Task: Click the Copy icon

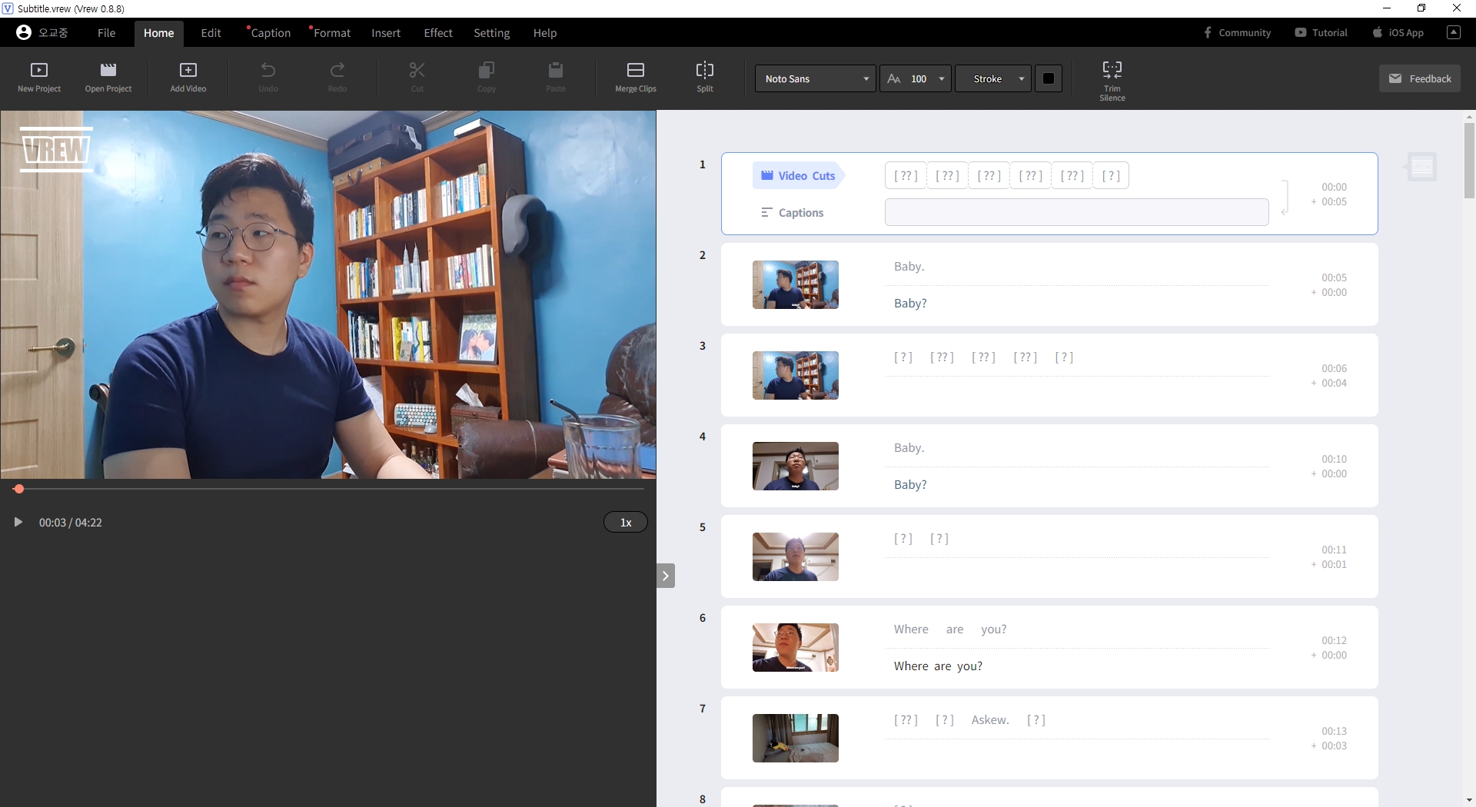Action: [487, 70]
